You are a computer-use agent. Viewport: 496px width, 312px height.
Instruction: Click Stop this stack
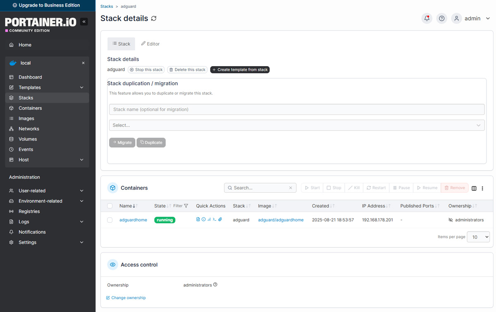pos(146,70)
